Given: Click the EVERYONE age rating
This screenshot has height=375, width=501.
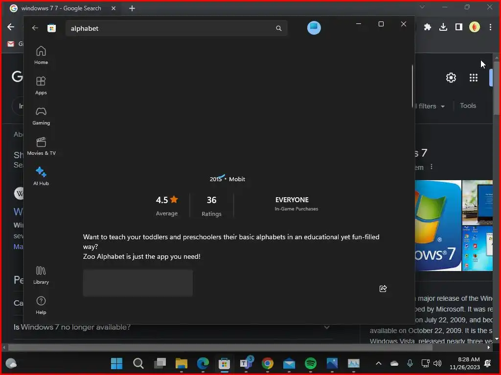Looking at the screenshot, I should tap(292, 200).
